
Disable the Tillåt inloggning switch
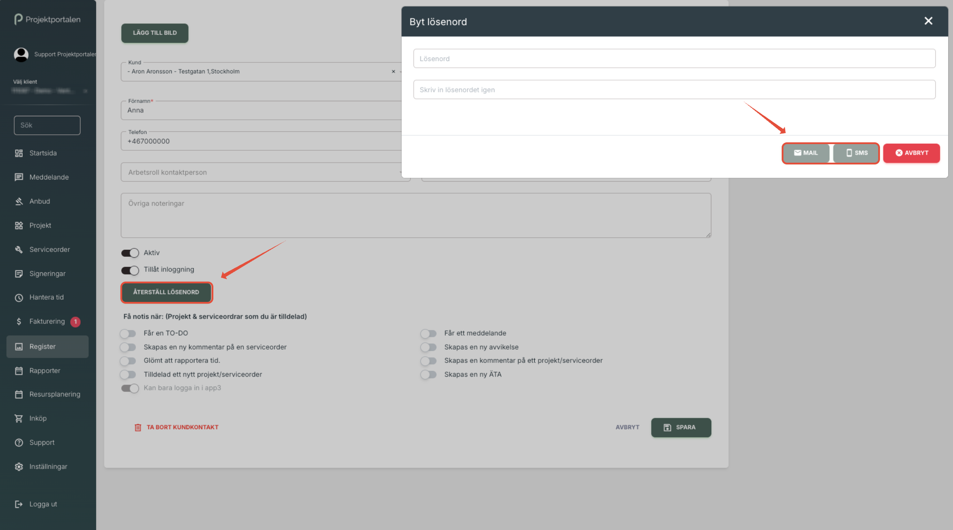tap(130, 270)
